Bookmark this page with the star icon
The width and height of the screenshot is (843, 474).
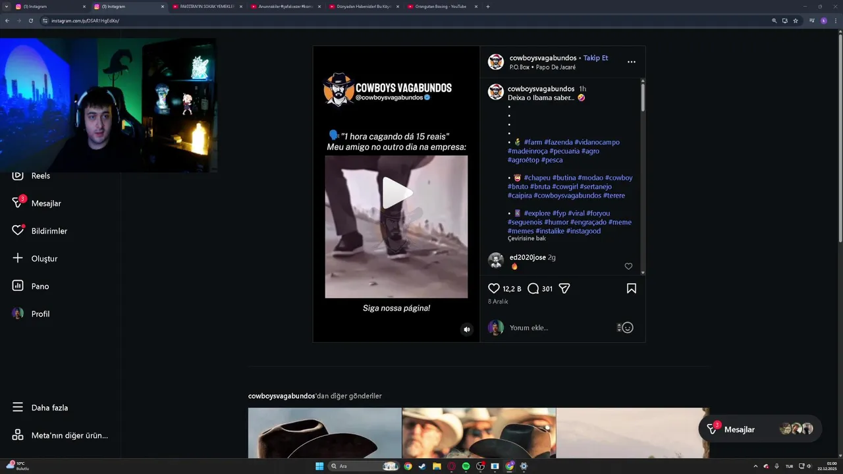pos(795,20)
